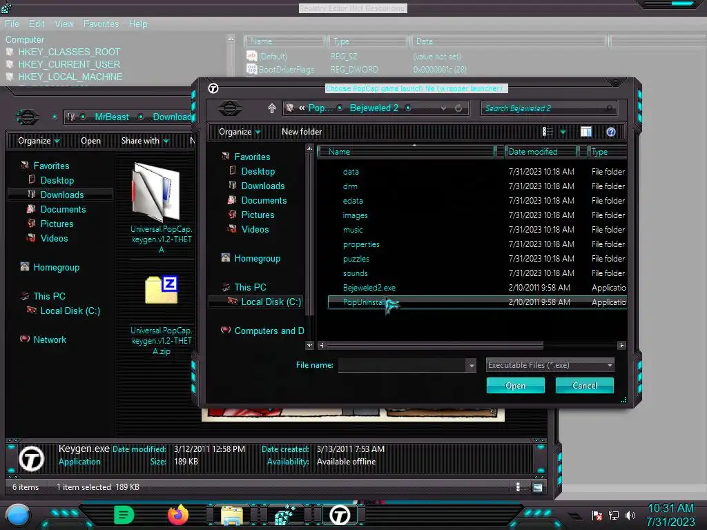Open File Explorer from the taskbar
Image resolution: width=707 pixels, height=530 pixels.
pyautogui.click(x=232, y=515)
